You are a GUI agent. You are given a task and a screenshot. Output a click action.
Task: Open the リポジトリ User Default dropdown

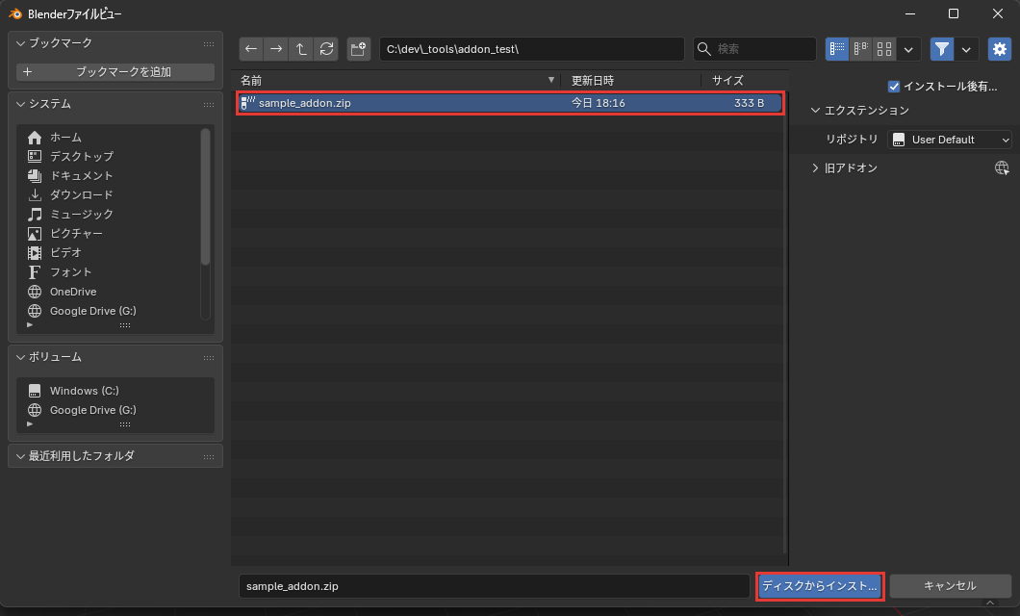pyautogui.click(x=951, y=140)
